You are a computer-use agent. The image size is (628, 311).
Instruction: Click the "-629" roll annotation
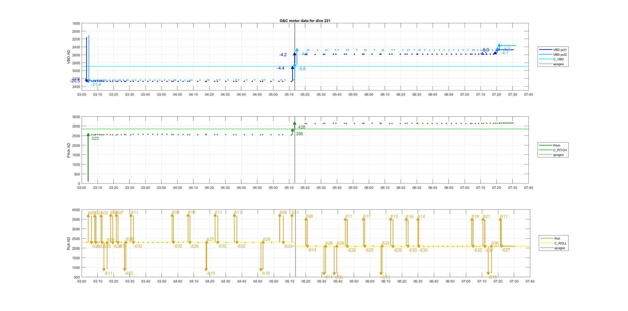point(397,250)
